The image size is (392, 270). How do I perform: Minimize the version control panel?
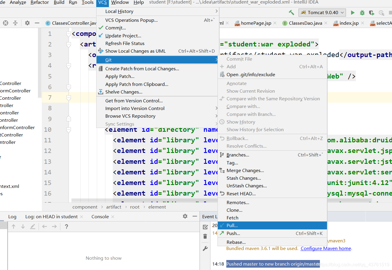click(195, 216)
